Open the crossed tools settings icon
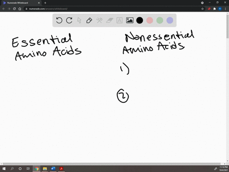 pyautogui.click(x=99, y=21)
